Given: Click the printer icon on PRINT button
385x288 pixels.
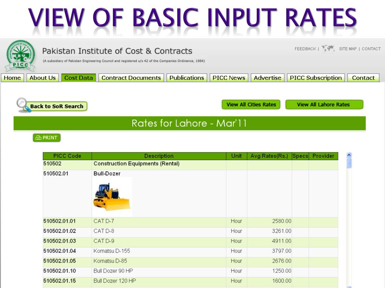Looking at the screenshot, I should pos(38,138).
